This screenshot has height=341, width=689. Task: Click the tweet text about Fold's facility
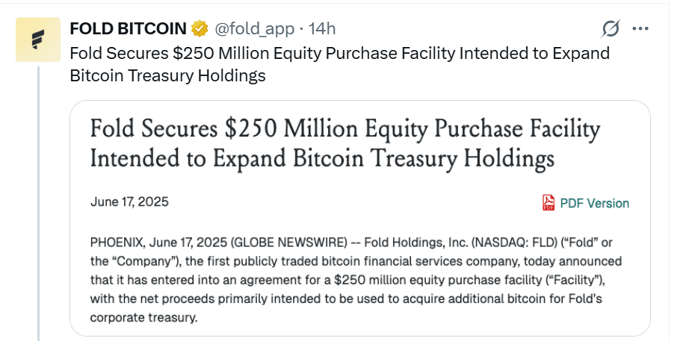[339, 54]
